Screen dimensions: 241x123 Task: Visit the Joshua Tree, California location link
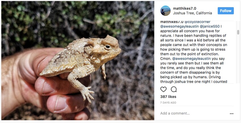click(x=192, y=13)
